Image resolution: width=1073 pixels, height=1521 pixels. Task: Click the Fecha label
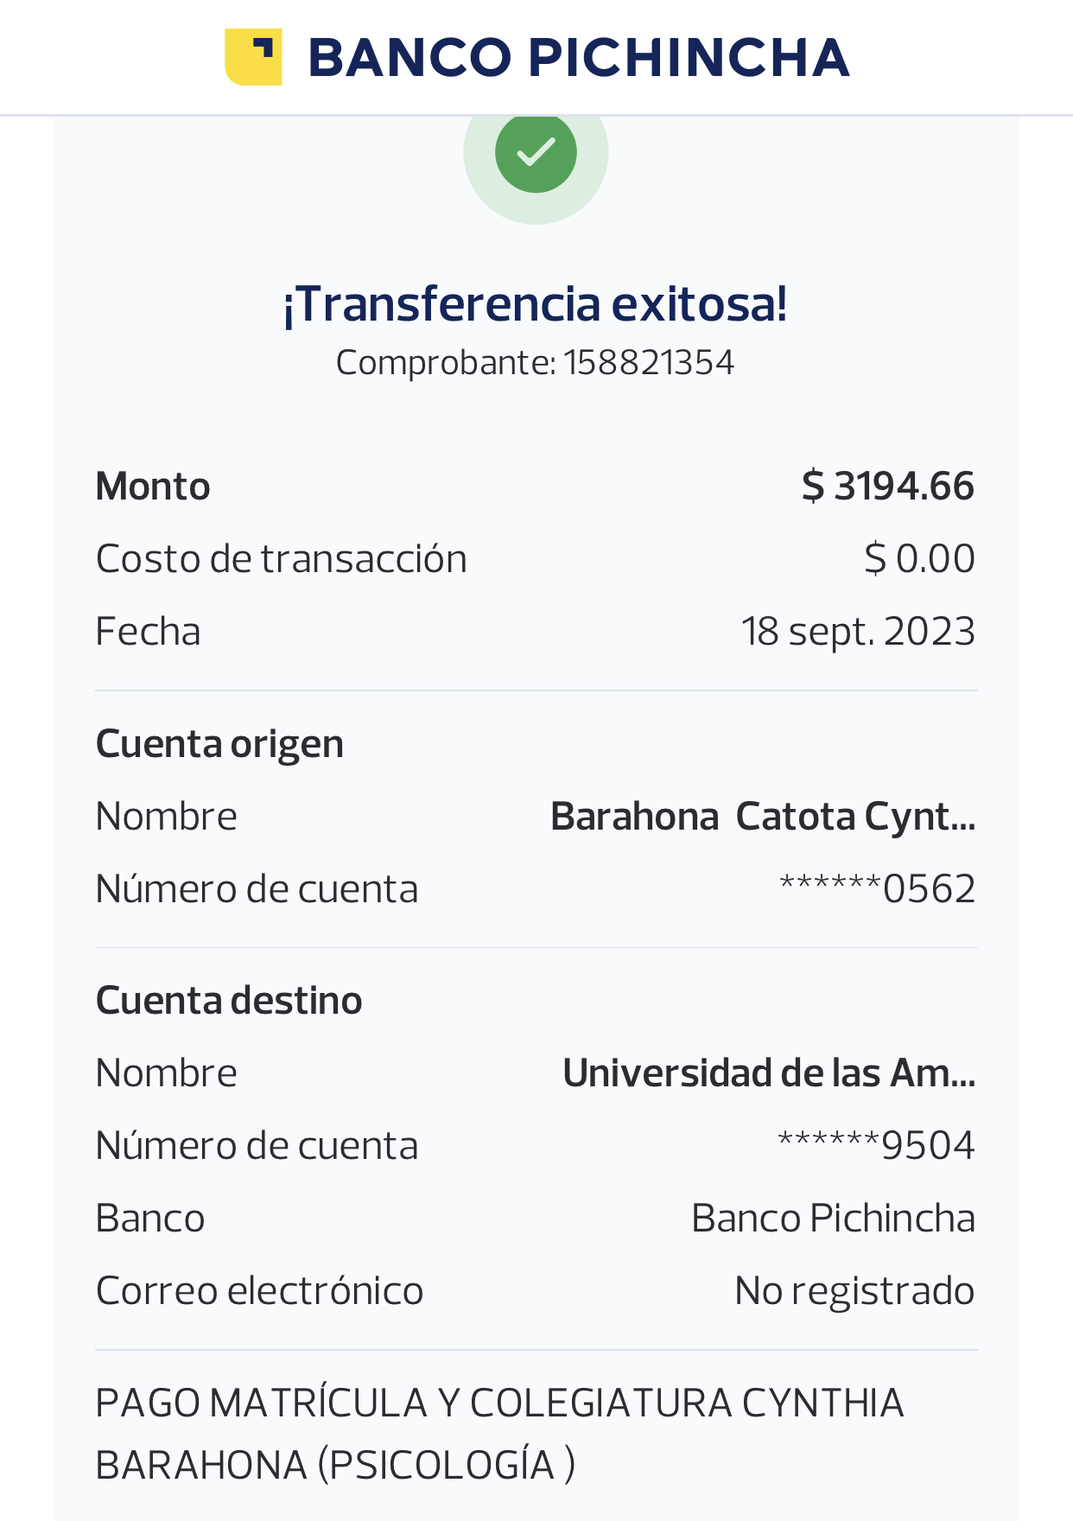148,631
